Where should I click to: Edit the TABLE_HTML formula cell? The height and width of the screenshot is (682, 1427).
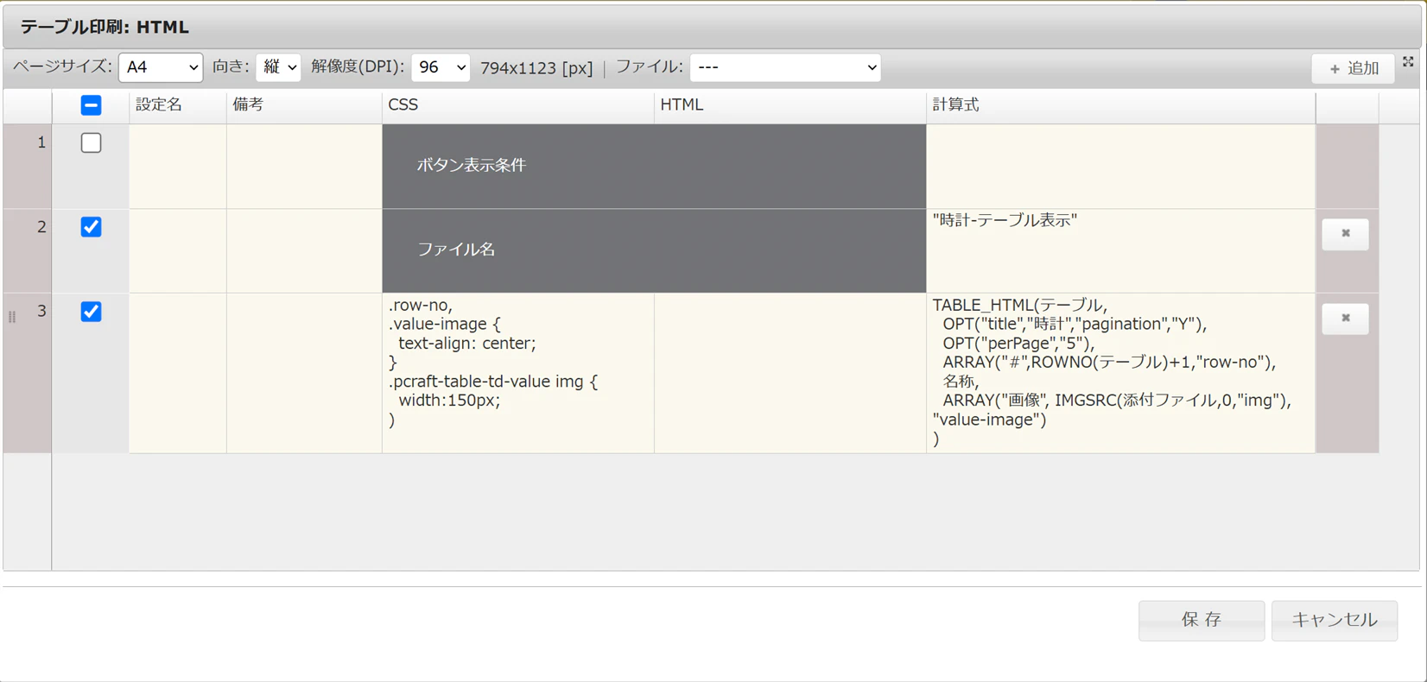(x=1120, y=373)
